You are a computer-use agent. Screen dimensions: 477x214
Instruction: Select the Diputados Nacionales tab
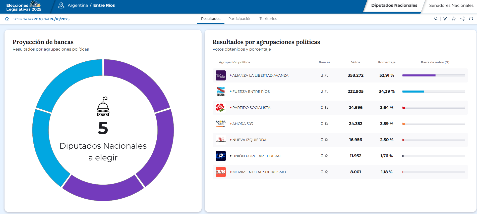coord(394,6)
